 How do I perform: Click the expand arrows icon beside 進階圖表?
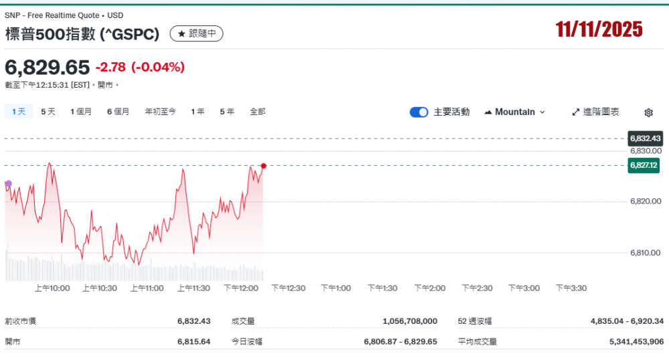(x=575, y=112)
